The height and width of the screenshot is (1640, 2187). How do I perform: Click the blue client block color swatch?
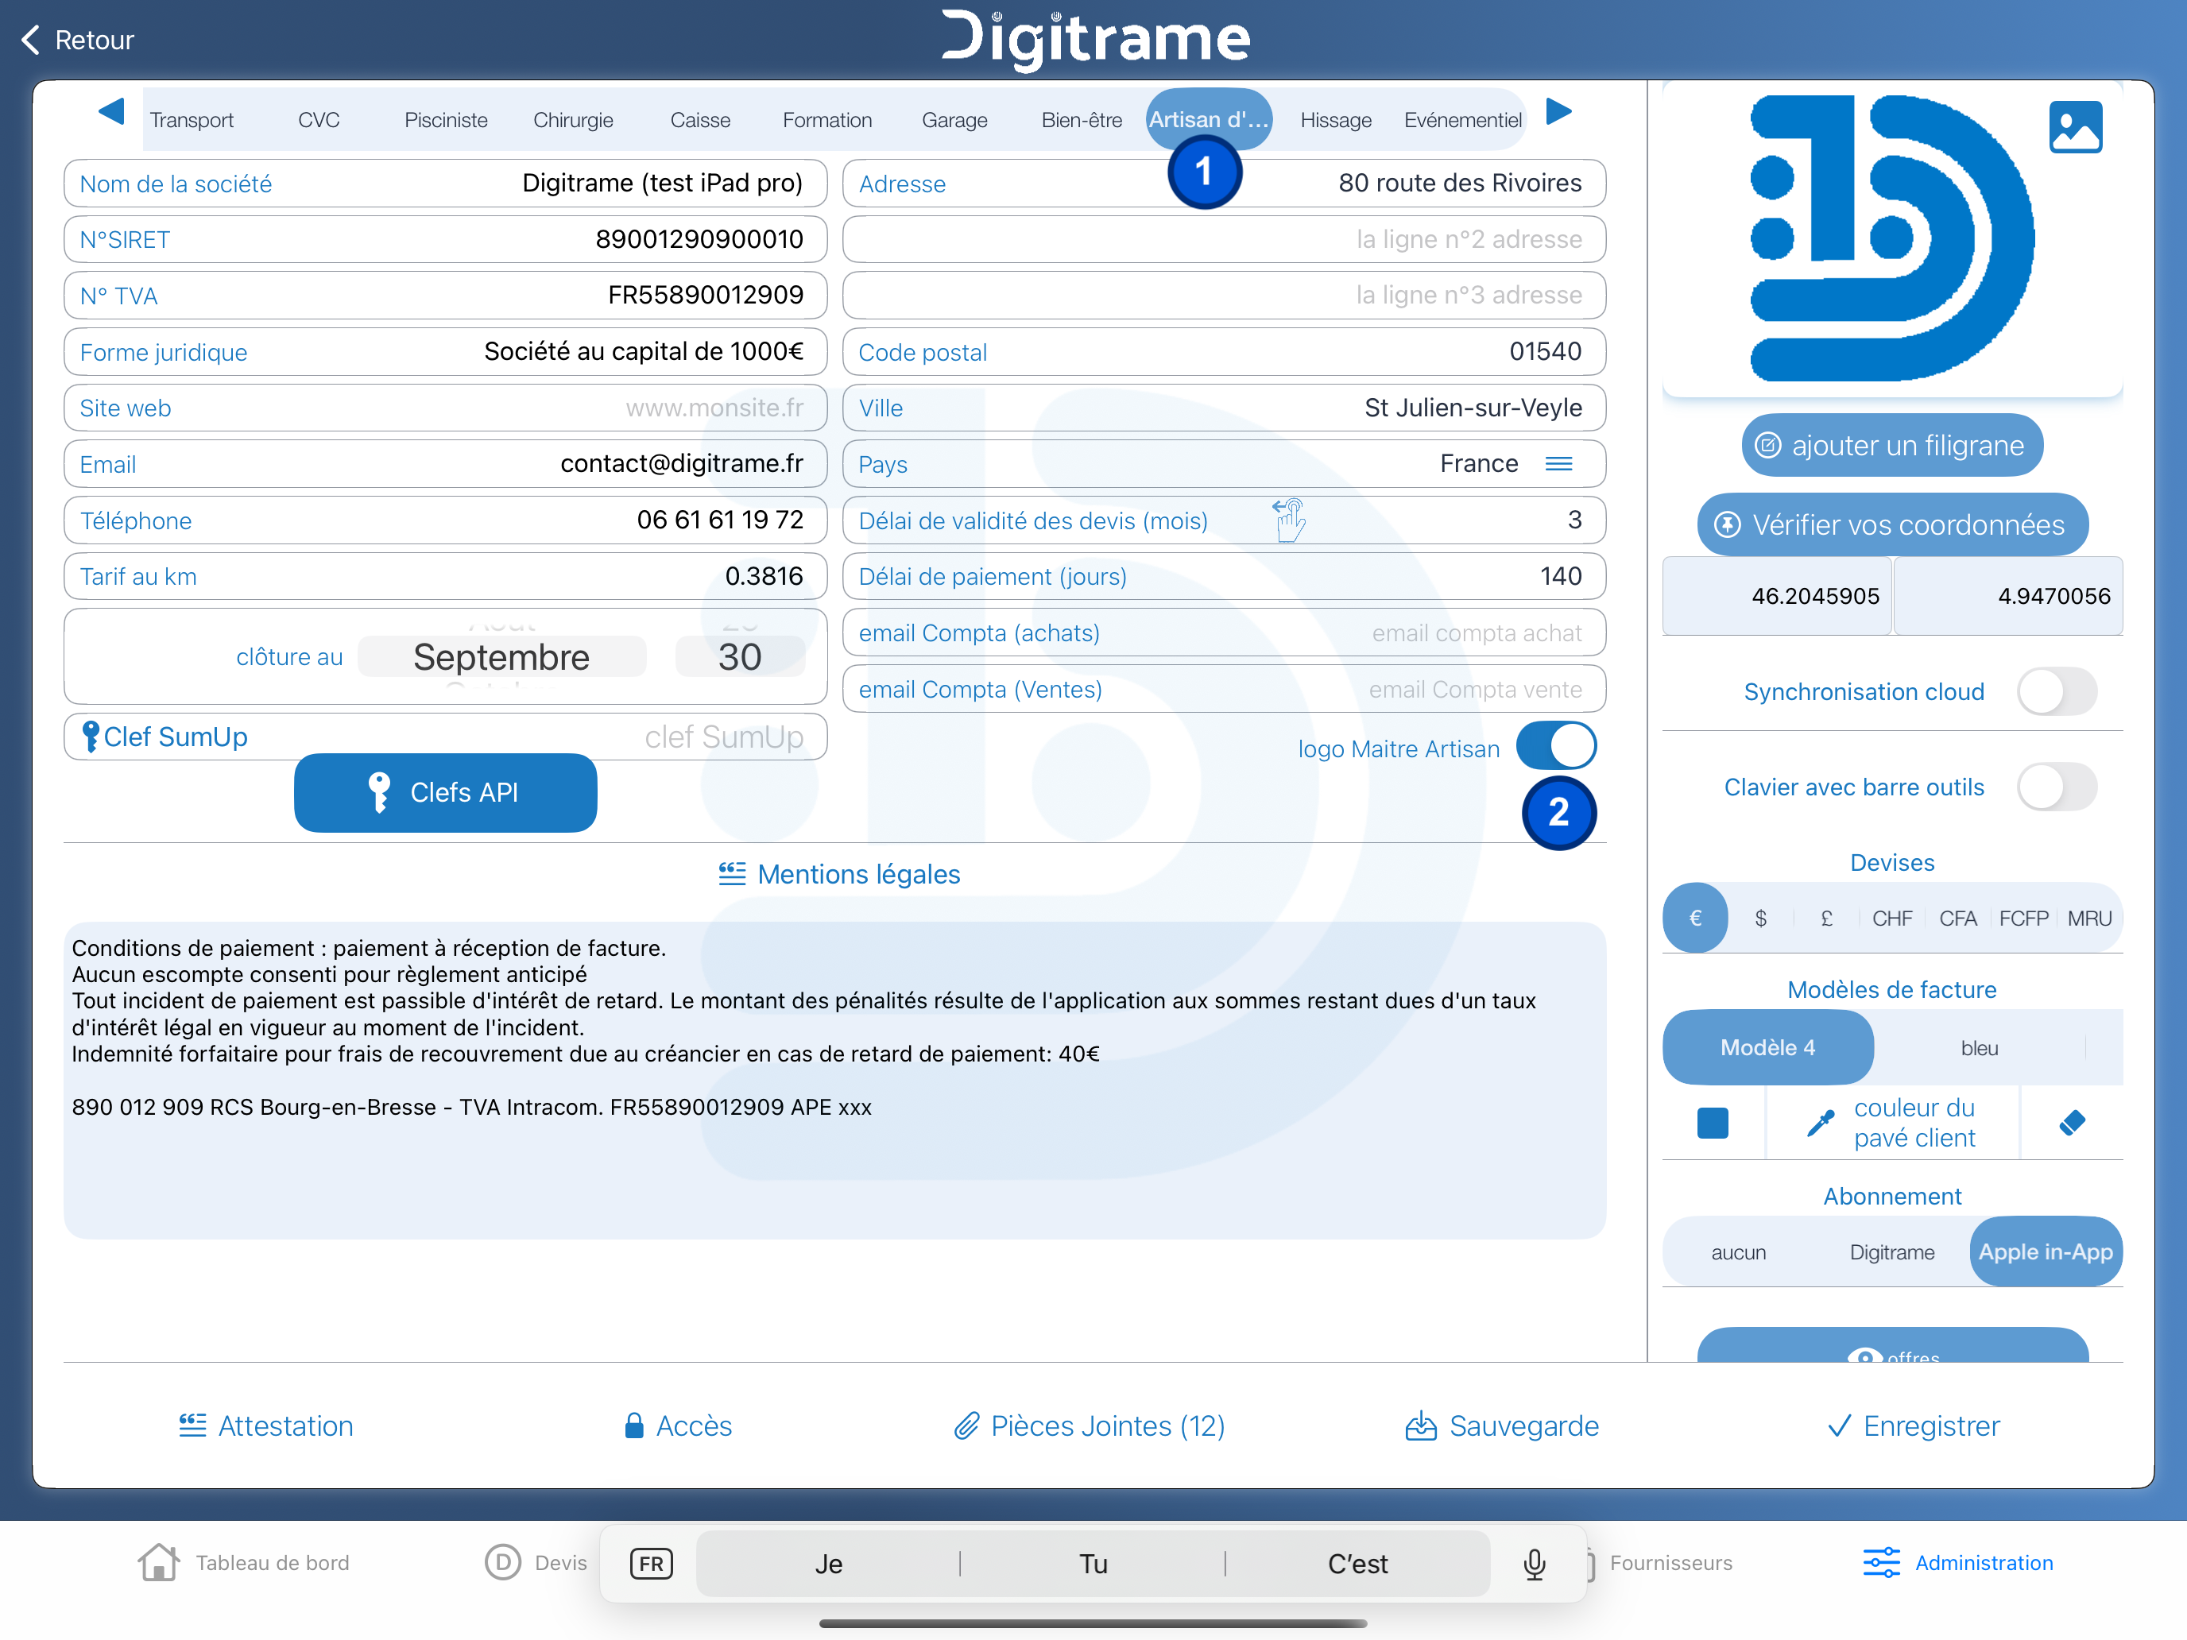click(1713, 1123)
